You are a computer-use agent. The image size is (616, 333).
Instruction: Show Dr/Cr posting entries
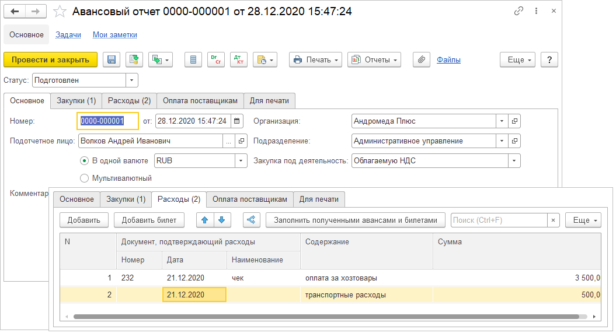(x=215, y=59)
